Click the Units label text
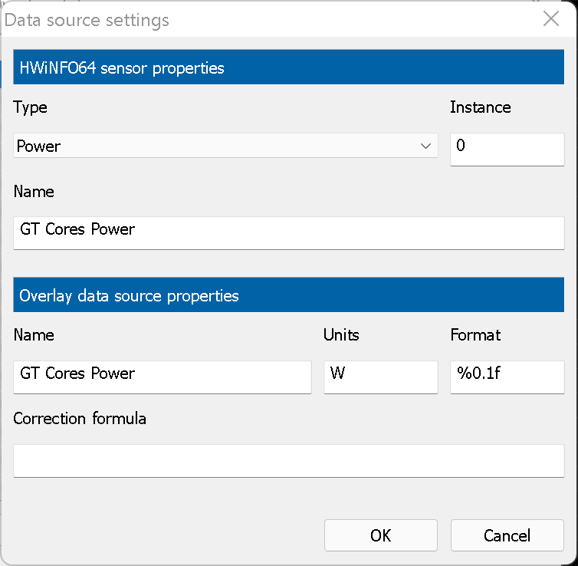This screenshot has height=566, width=578. 341,335
